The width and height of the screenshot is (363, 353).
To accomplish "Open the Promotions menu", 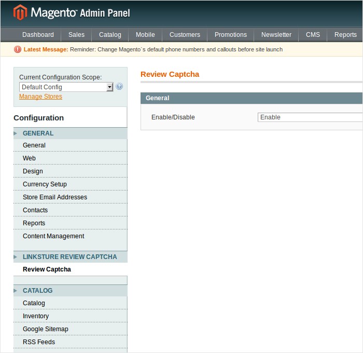I will coord(231,35).
